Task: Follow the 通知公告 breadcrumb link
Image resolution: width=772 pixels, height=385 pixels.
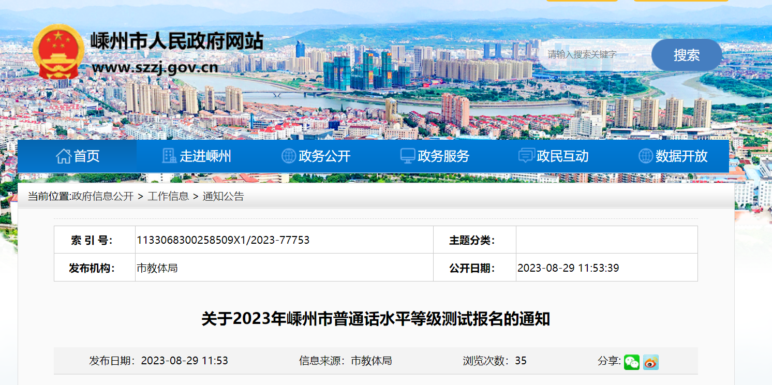Action: (223, 197)
